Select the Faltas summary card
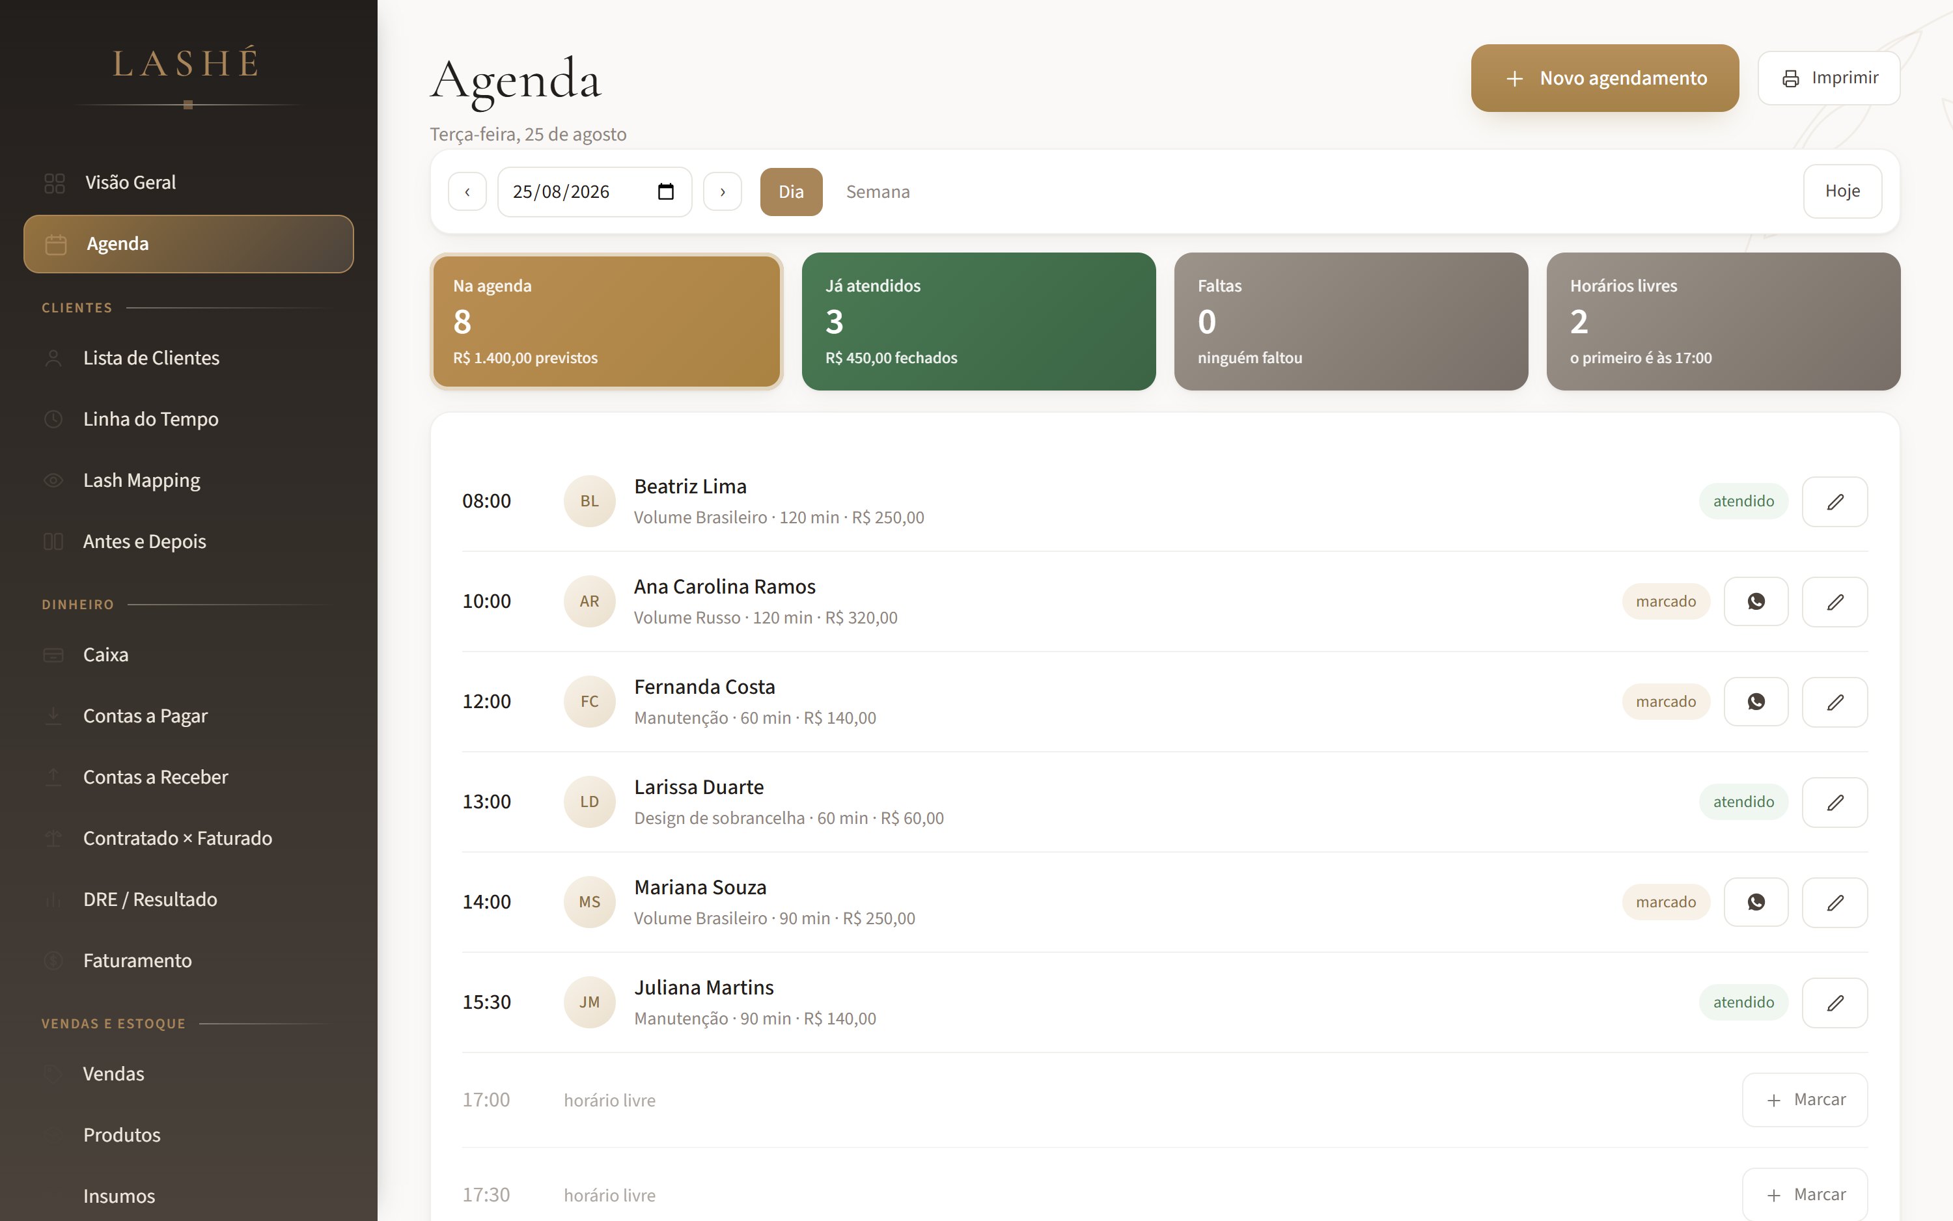Screen dimensions: 1953x1221 click(x=1350, y=322)
